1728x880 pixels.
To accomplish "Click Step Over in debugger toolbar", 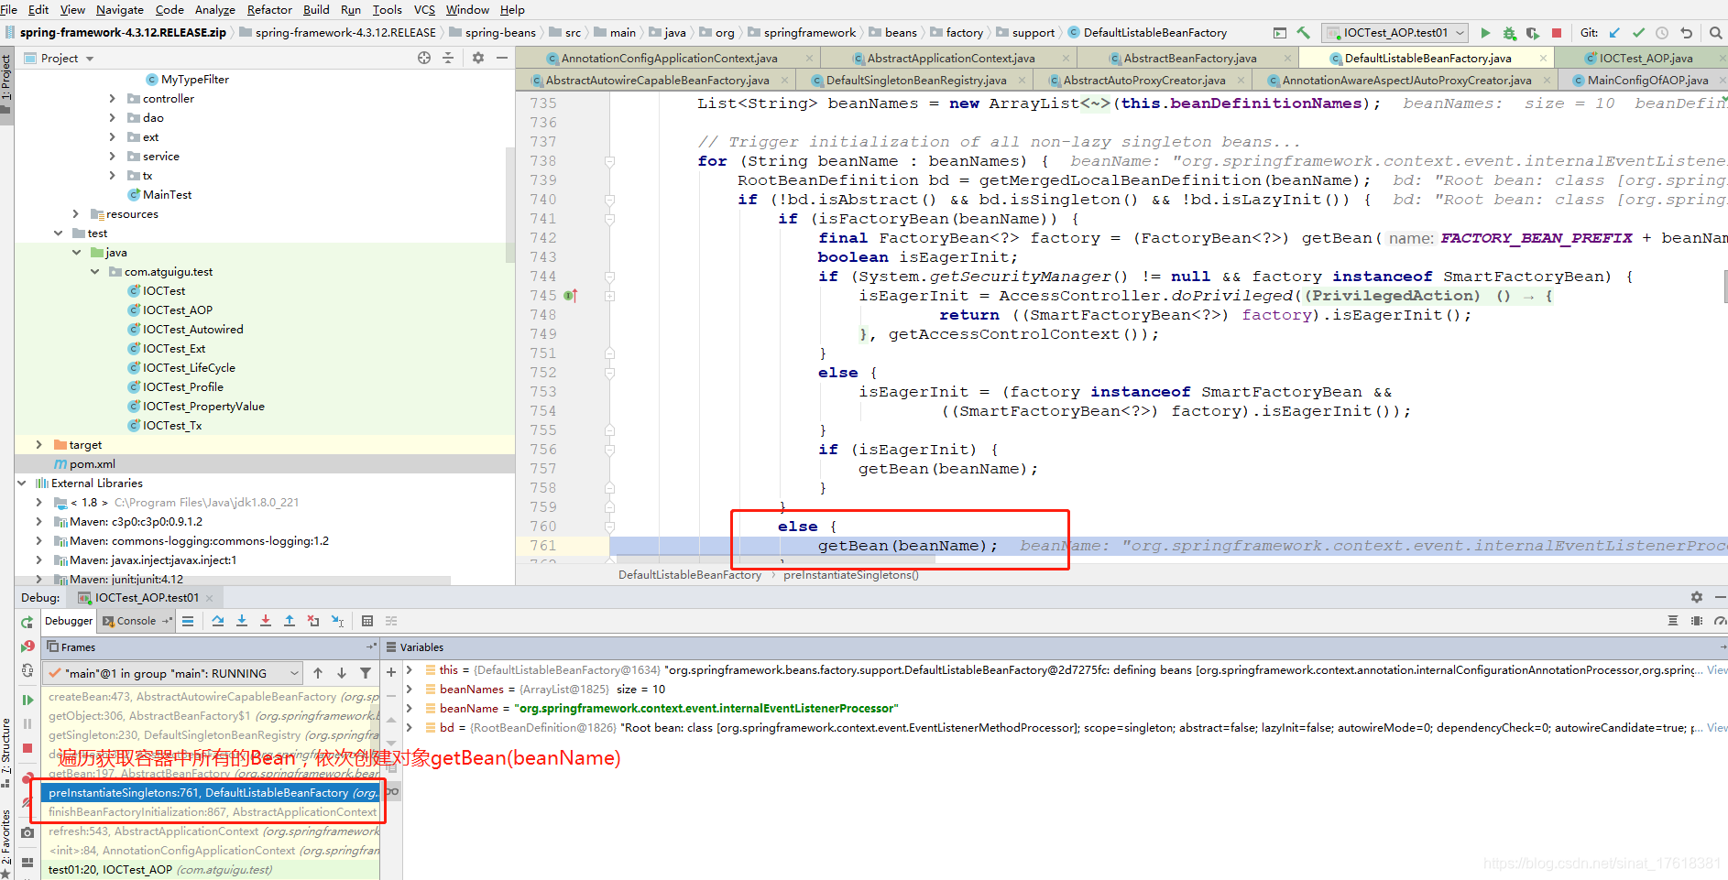I will click(218, 621).
